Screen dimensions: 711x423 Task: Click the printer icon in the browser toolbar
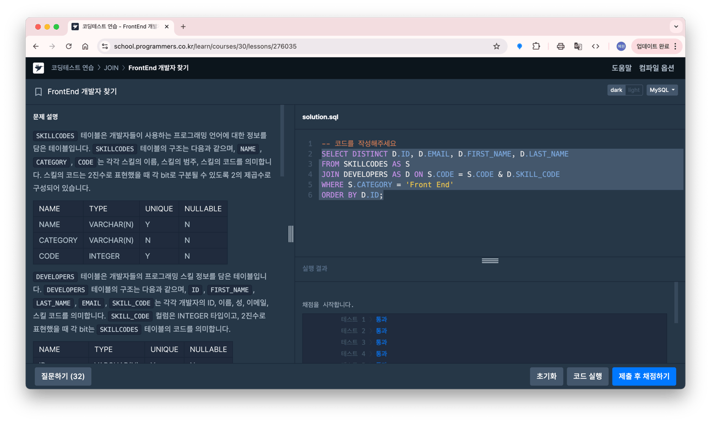pos(560,46)
